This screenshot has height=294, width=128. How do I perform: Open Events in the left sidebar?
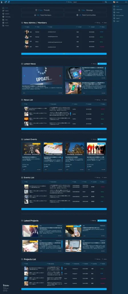click(x=5, y=23)
